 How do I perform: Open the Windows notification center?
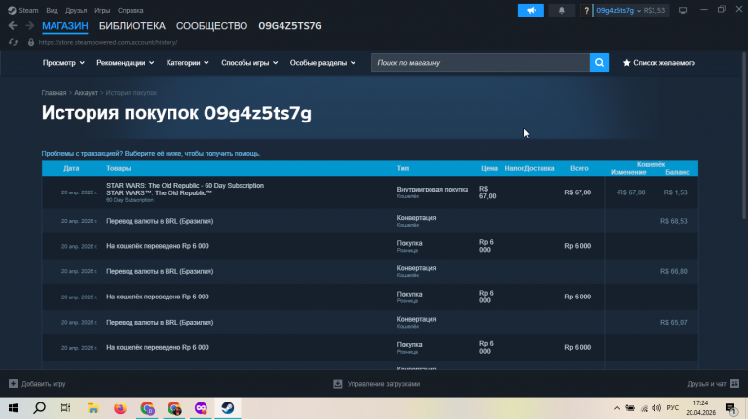(x=730, y=408)
